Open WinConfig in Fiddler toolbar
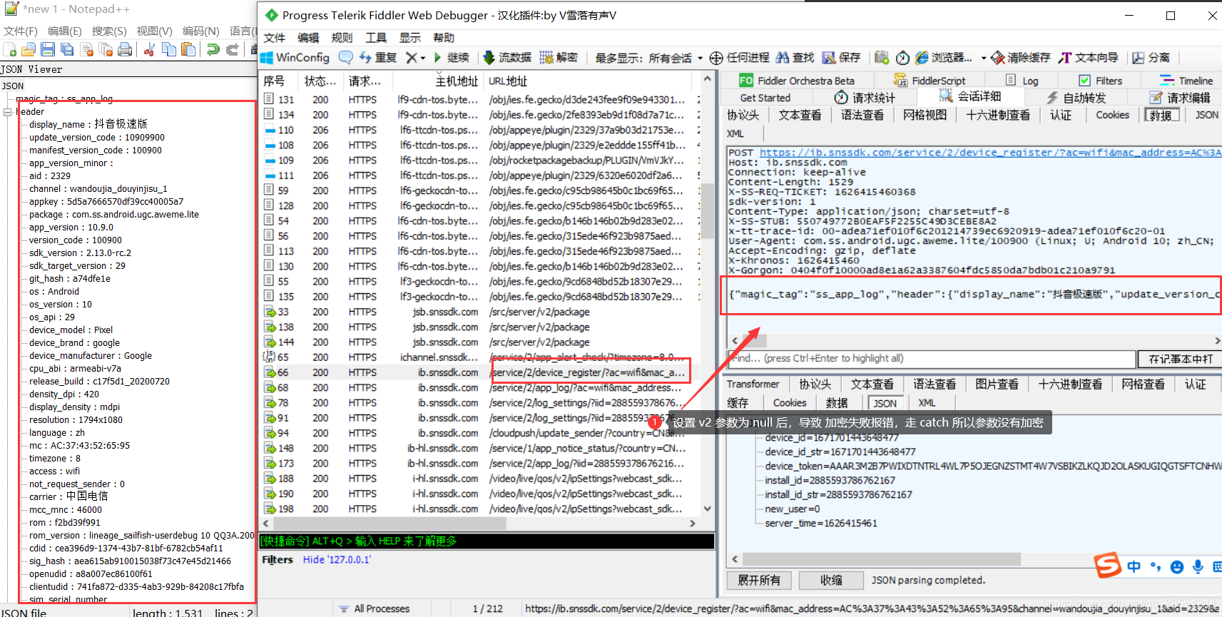The height and width of the screenshot is (617, 1222). click(295, 58)
